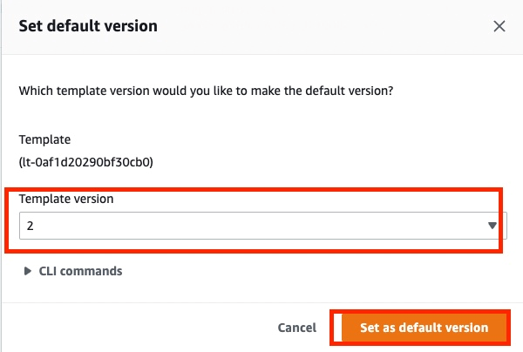The width and height of the screenshot is (523, 352).
Task: Confirm with the orange default version button
Action: point(424,328)
